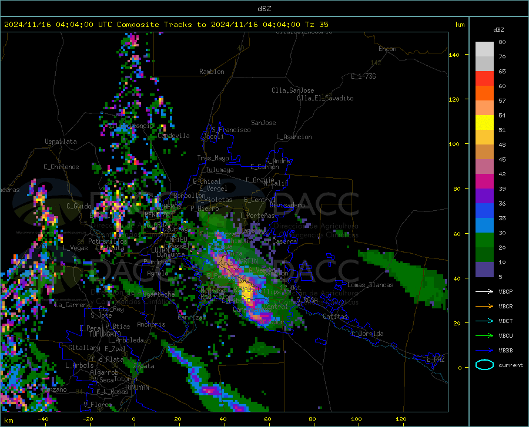Click the L_Paz map label

pos(436,359)
